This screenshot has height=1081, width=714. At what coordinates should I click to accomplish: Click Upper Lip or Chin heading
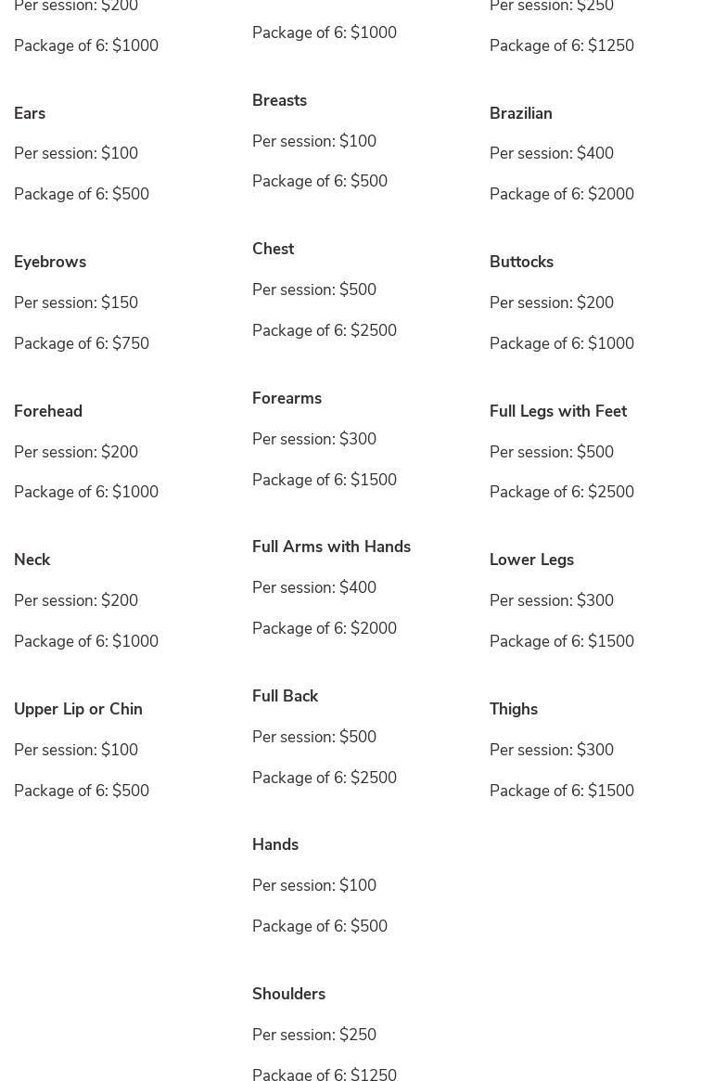pos(78,710)
